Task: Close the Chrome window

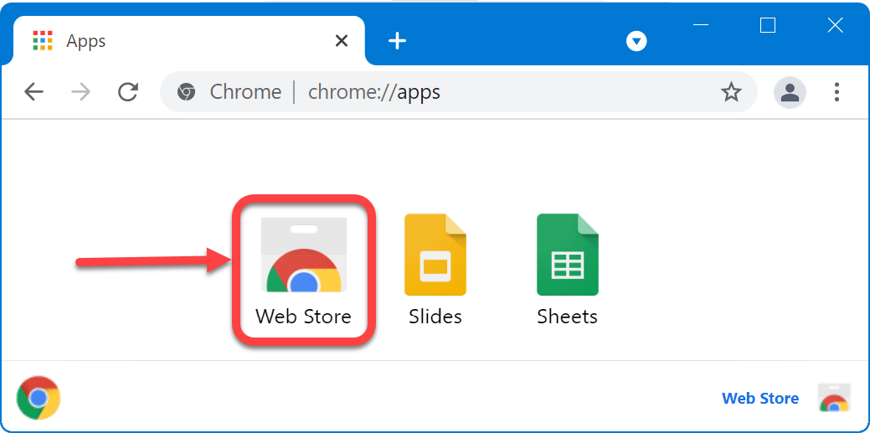Action: [x=835, y=25]
